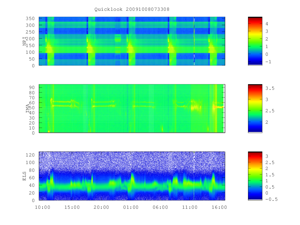Click the 3.5 label on IMA color bar
300x225 pixels.
tap(269, 88)
